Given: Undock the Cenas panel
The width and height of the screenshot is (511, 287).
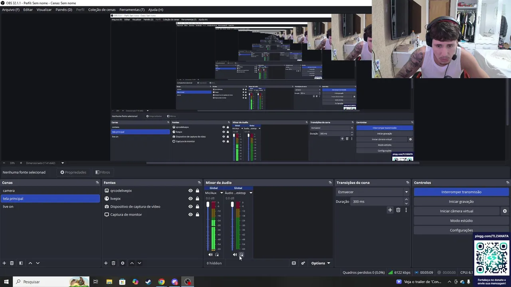Looking at the screenshot, I should (x=97, y=183).
